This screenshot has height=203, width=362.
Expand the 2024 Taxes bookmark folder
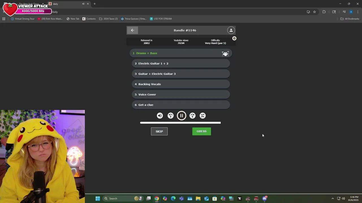coord(108,19)
